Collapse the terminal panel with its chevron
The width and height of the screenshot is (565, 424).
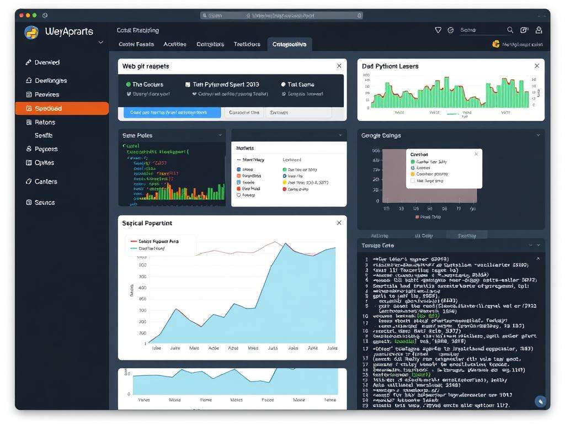[x=538, y=245]
